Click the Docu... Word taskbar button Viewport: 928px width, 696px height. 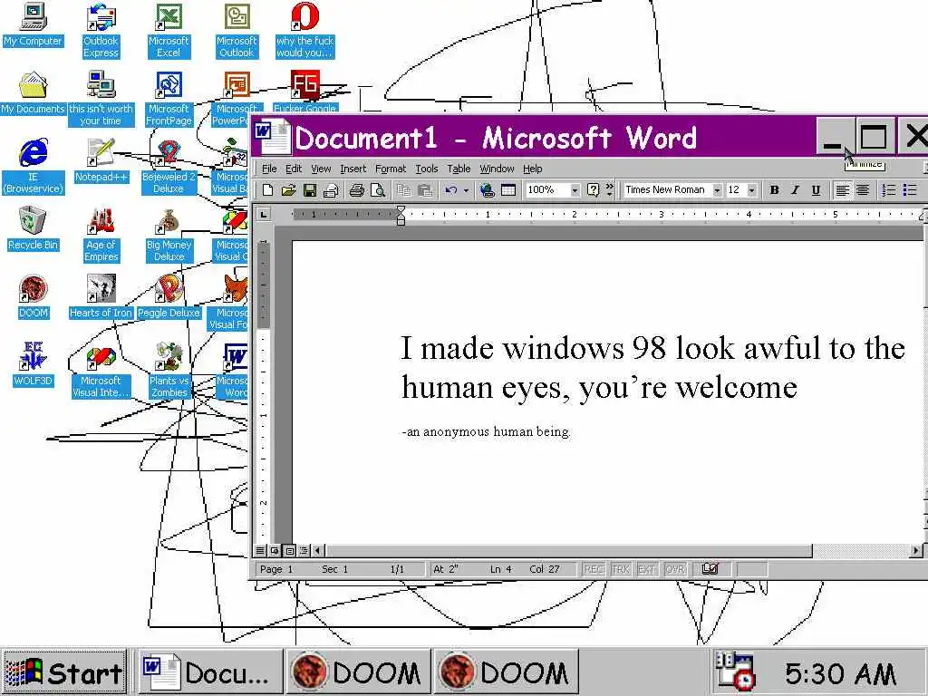point(209,673)
